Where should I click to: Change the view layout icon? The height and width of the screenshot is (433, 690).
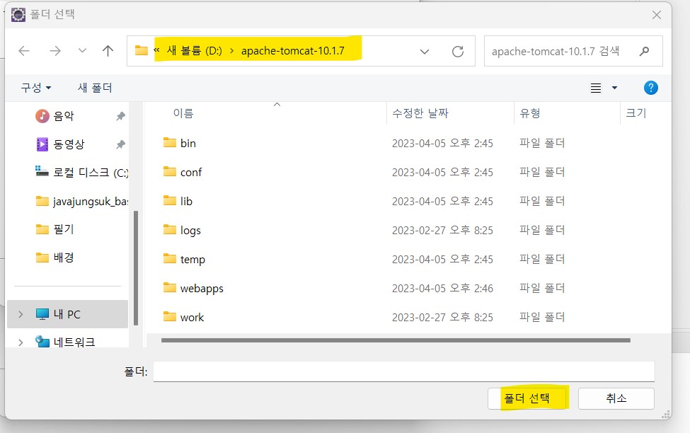596,88
